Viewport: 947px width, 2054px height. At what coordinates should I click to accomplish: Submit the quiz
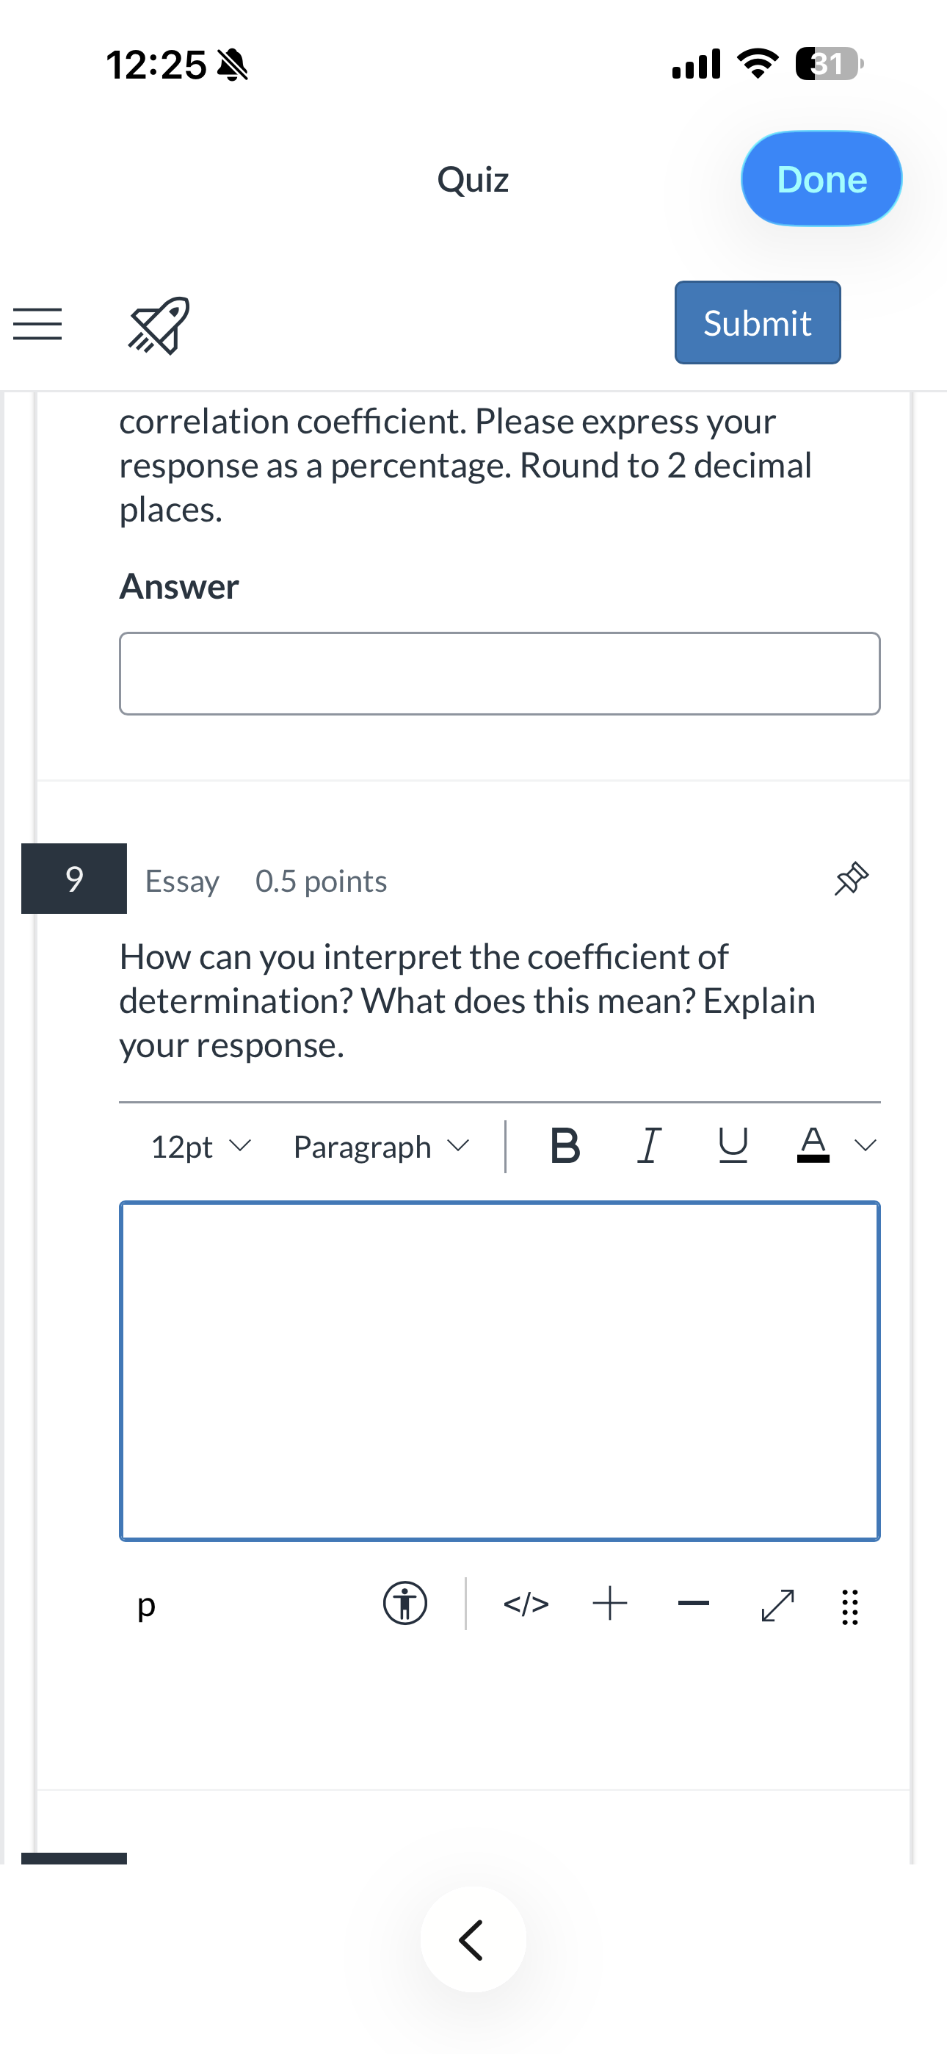pyautogui.click(x=758, y=322)
